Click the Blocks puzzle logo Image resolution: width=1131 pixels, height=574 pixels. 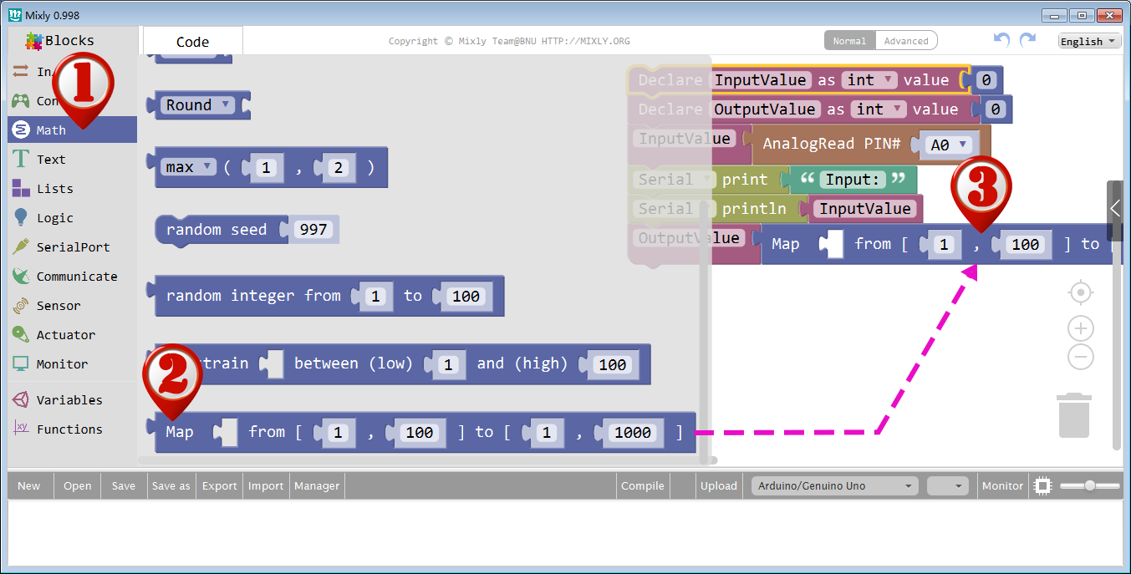point(34,40)
